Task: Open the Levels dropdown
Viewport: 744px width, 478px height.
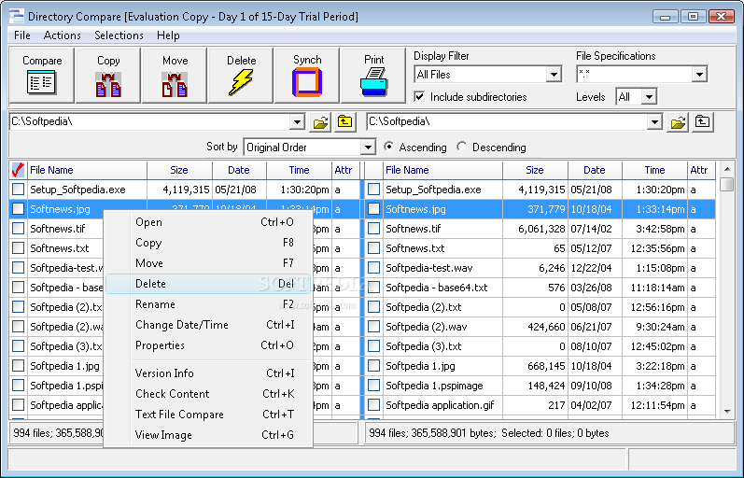Action: click(x=649, y=97)
